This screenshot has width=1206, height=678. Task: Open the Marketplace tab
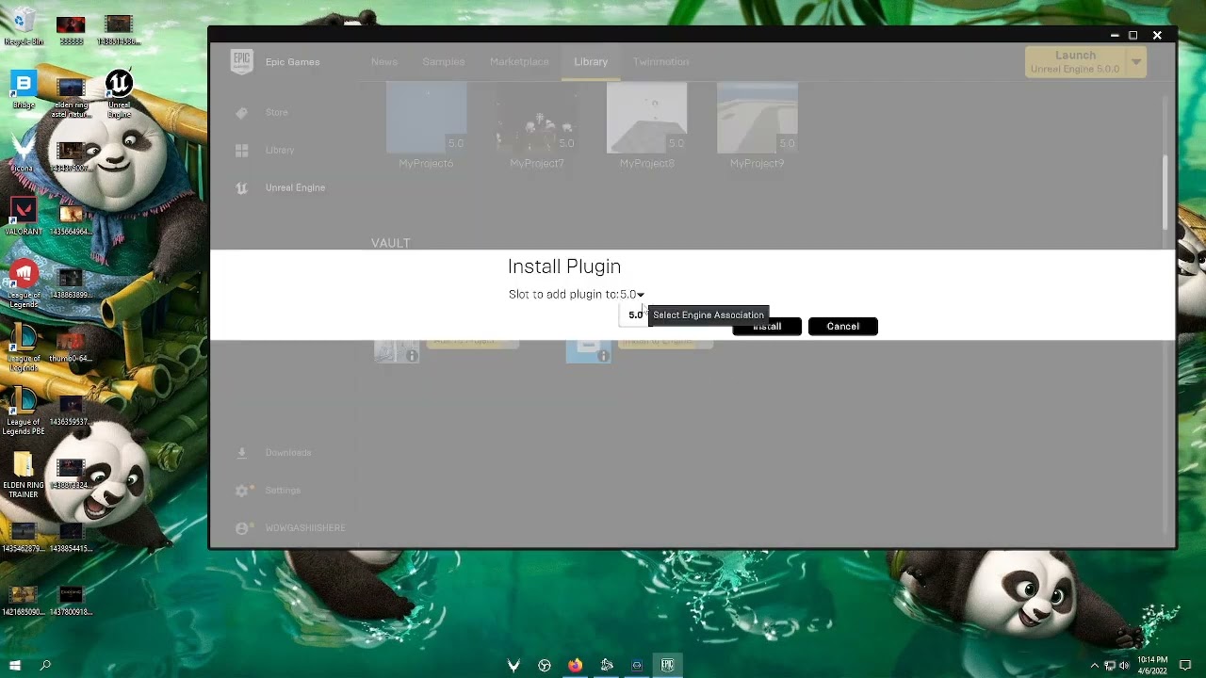pos(519,61)
